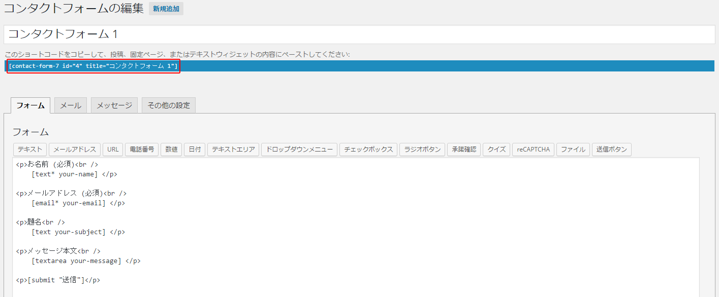This screenshot has height=297, width=719.
Task: Open the その他の設定 tab
Action: [x=169, y=105]
